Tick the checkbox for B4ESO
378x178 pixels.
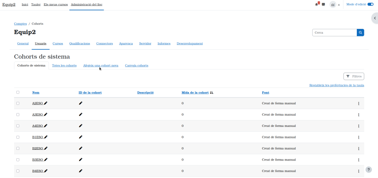click(18, 171)
